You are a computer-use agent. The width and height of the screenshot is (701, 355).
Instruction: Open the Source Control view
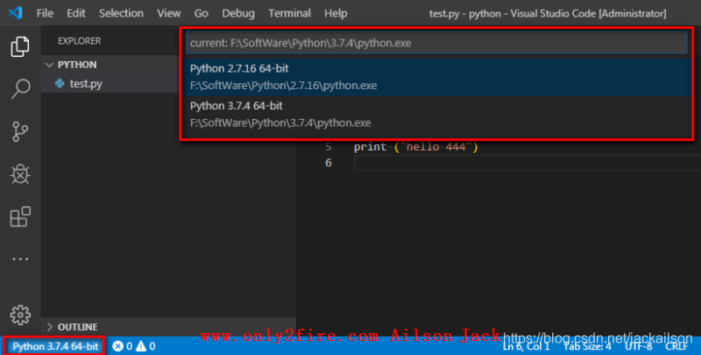(20, 131)
